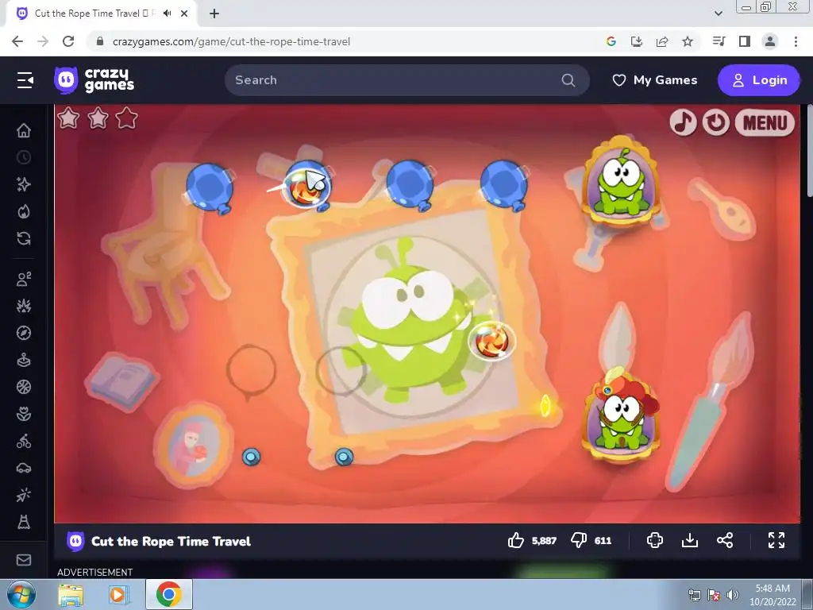Screen dimensions: 813x610
Task: Toggle game music with the note icon
Action: 682,122
